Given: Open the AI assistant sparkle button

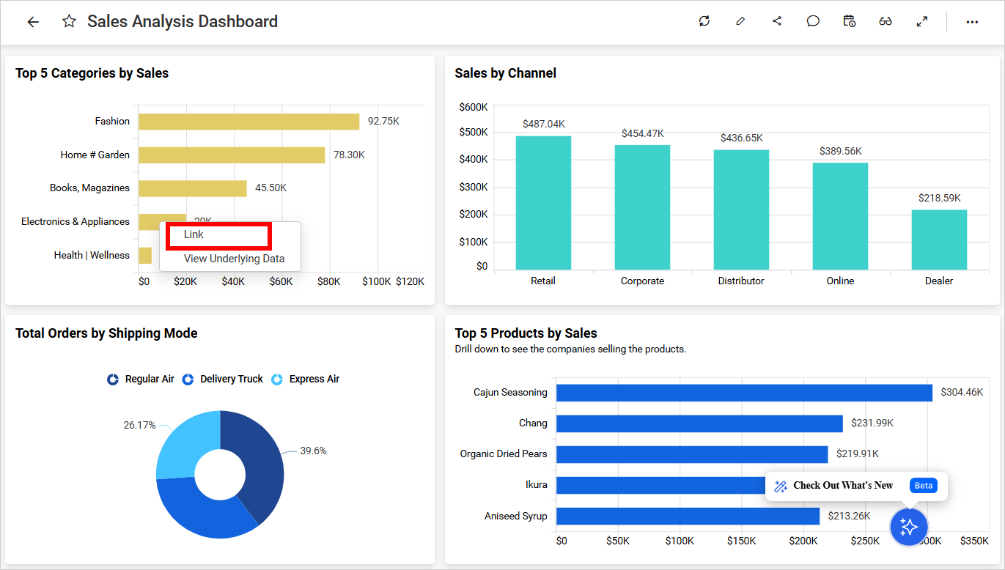Looking at the screenshot, I should 909,526.
